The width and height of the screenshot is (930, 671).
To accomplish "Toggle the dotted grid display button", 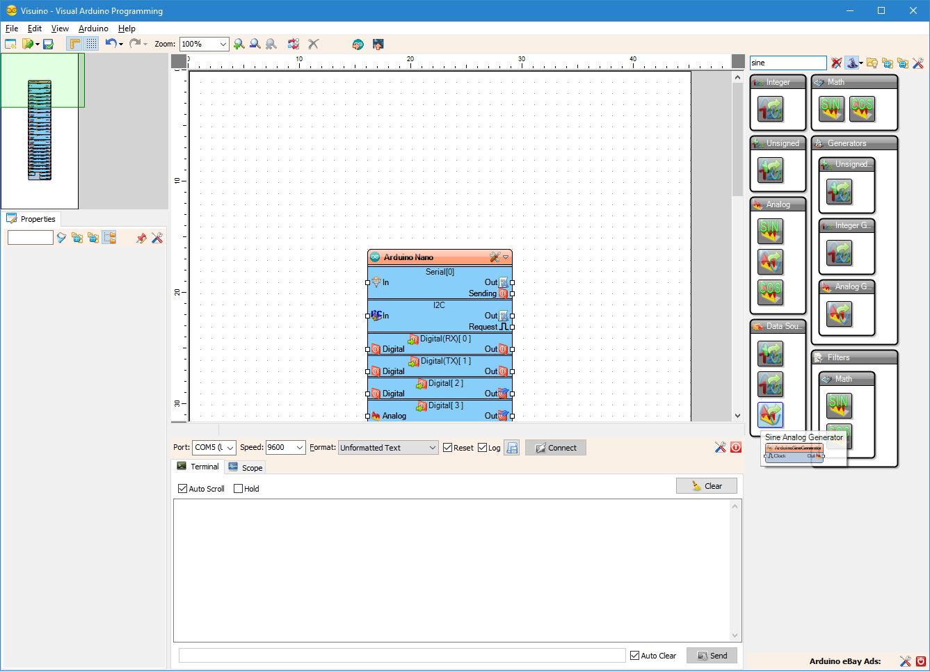I will click(x=91, y=44).
